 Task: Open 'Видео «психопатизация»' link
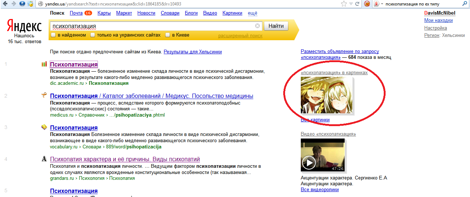tap(328, 134)
